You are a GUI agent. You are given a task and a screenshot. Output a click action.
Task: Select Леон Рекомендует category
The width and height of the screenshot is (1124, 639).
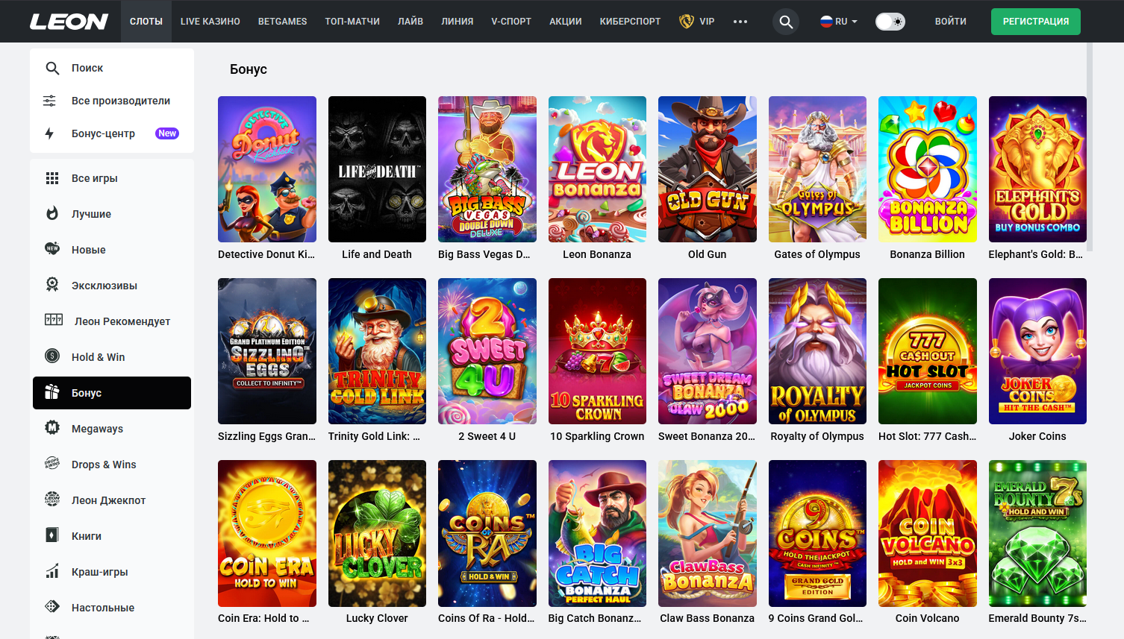pos(112,321)
